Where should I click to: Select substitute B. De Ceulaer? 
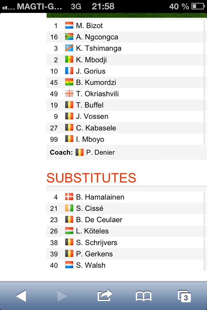point(99,220)
